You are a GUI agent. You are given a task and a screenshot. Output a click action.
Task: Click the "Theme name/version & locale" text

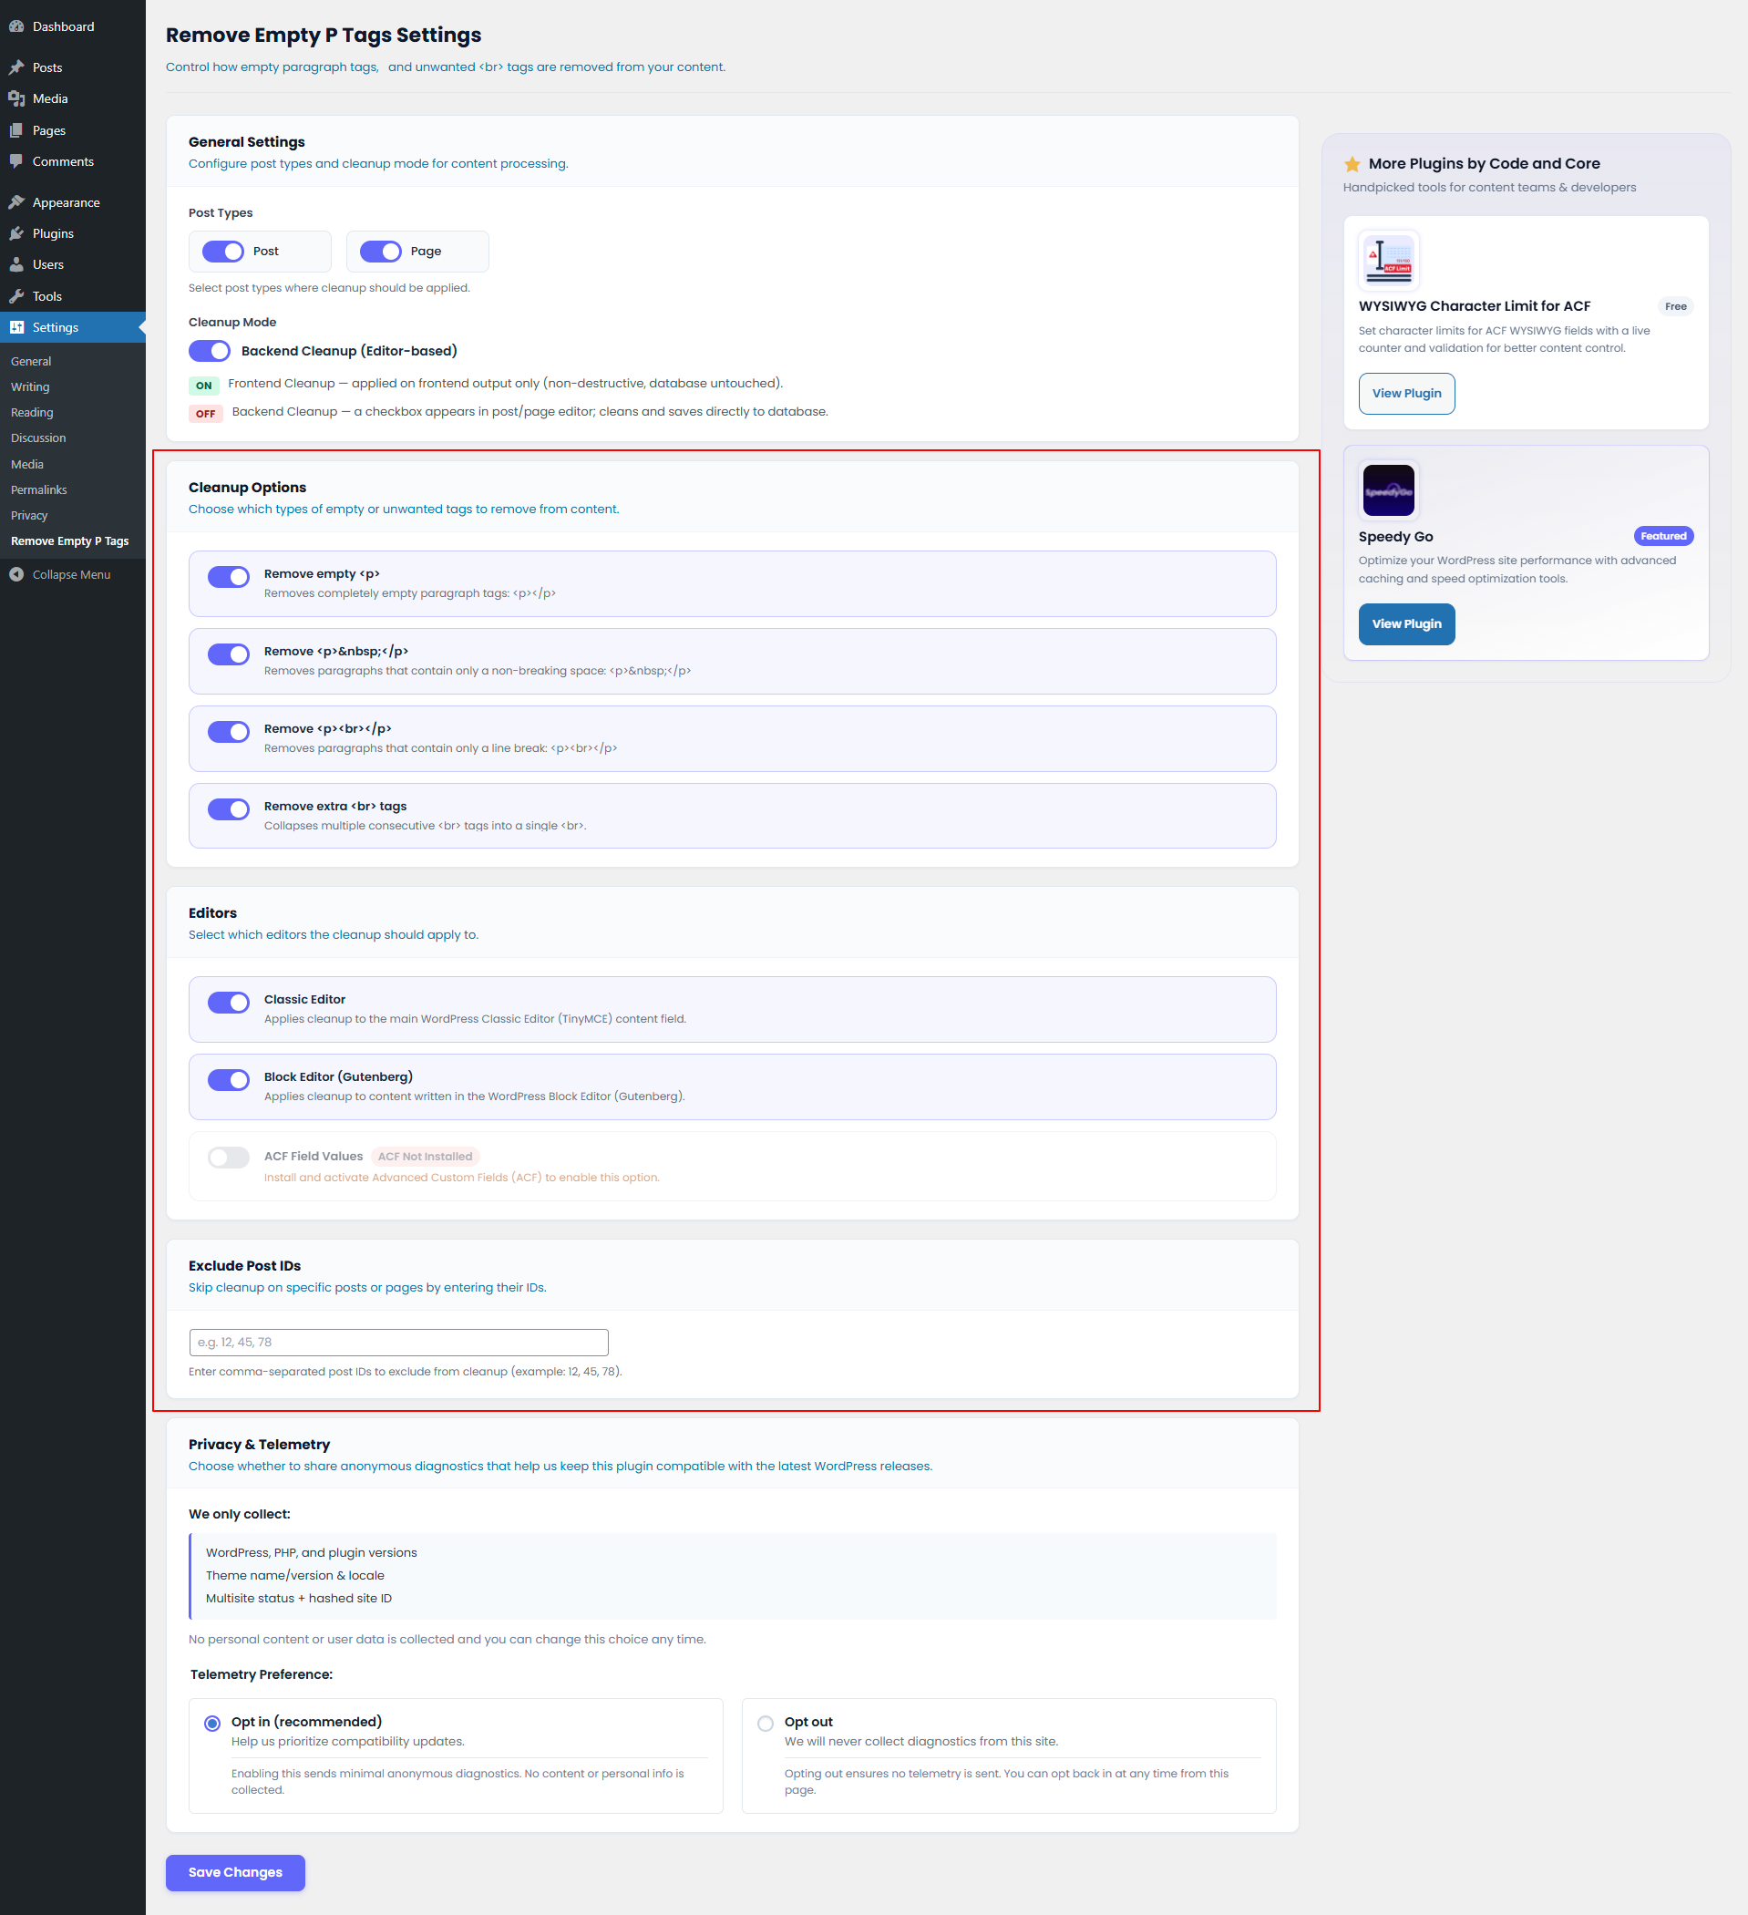[294, 1576]
